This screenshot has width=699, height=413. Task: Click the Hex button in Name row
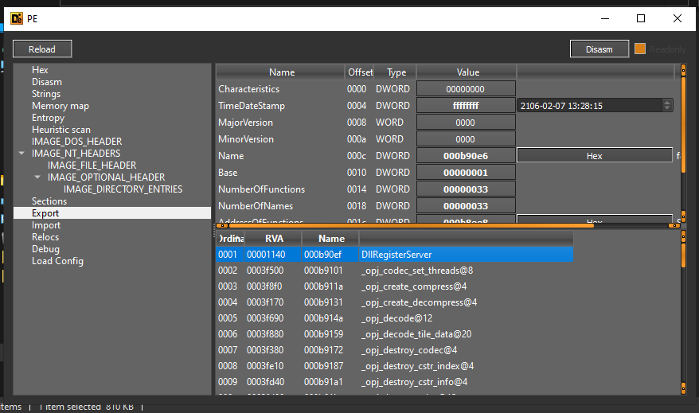pos(594,156)
